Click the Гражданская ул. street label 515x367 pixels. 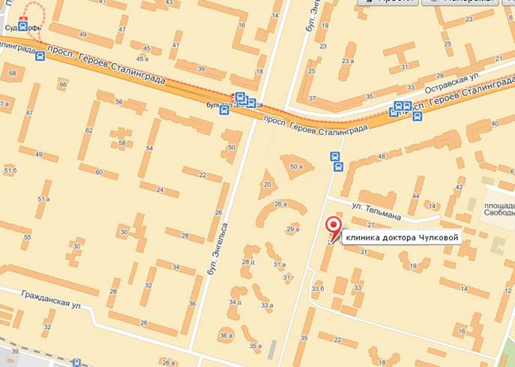point(52,299)
